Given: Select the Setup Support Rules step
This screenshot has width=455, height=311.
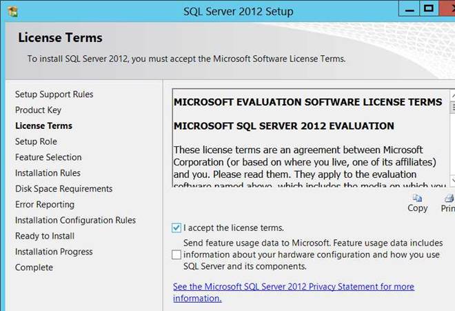Looking at the screenshot, I should pos(54,94).
